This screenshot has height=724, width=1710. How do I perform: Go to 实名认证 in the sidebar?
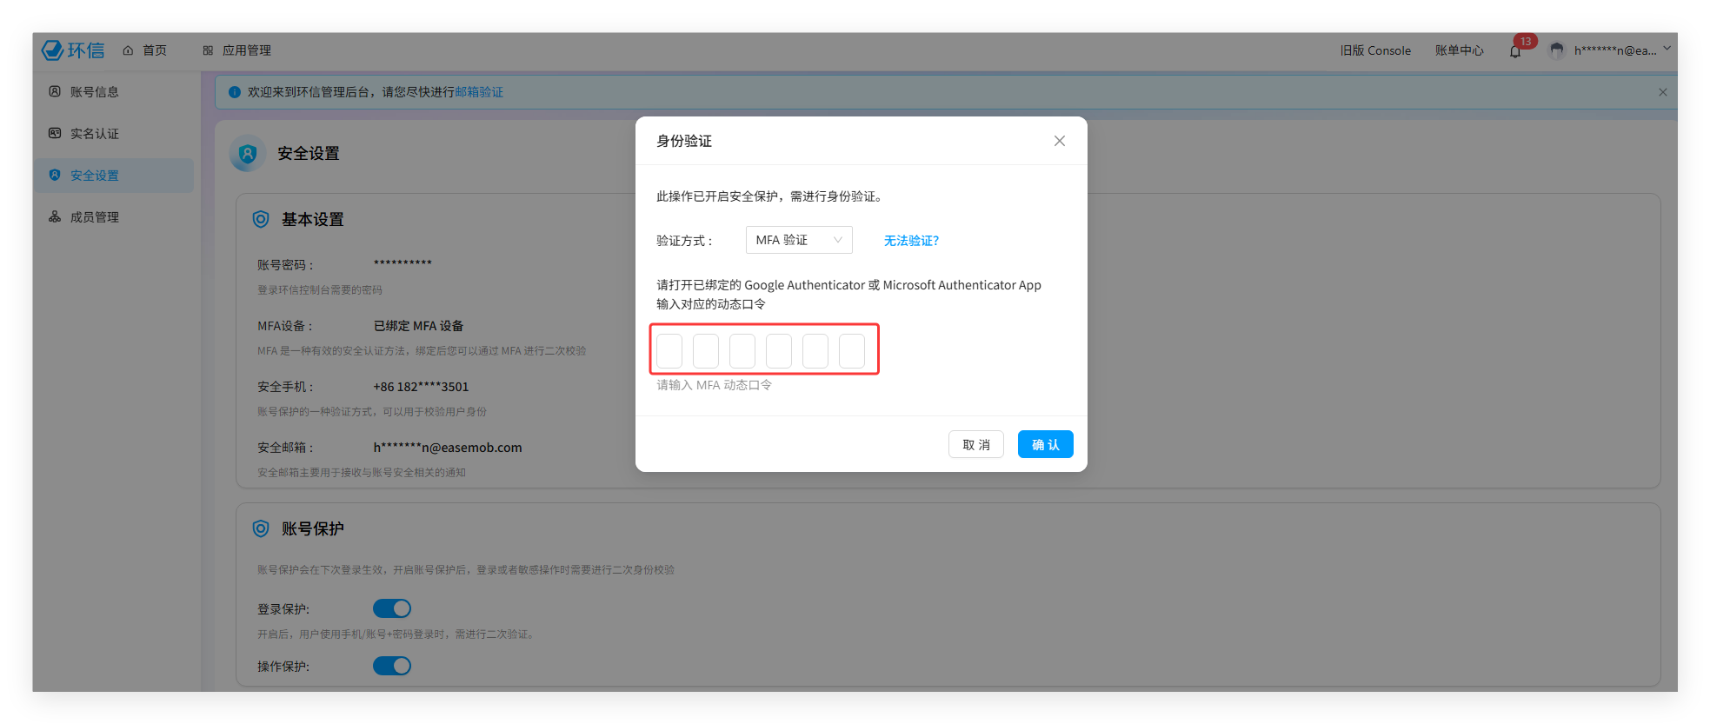tap(94, 134)
